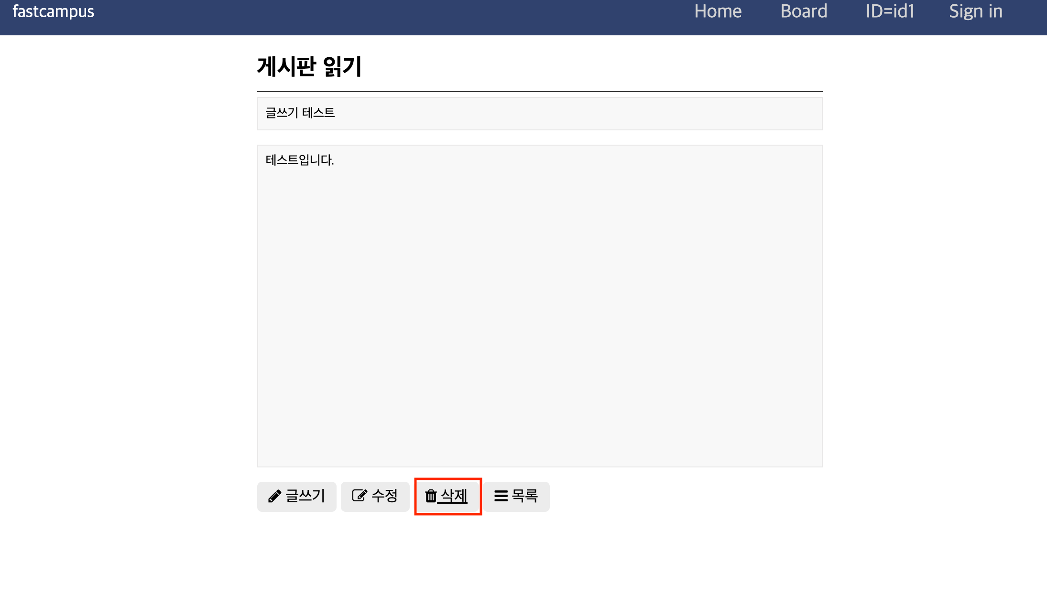Viewport: 1047px width, 593px height.
Task: Click the 테스트입니다. body text
Action: pos(300,160)
